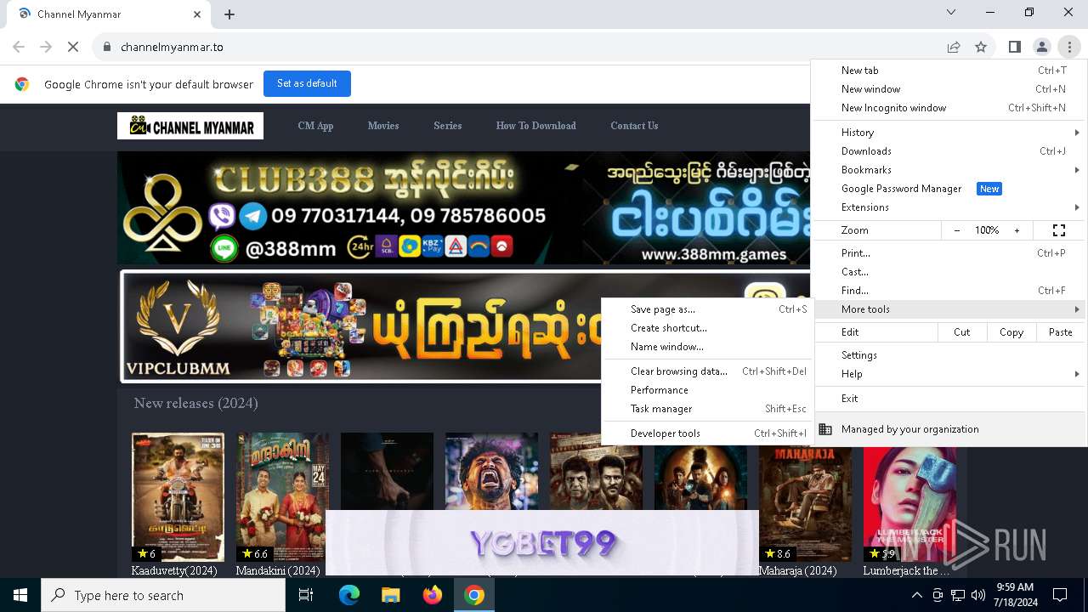
Task: Click the share page icon in address bar
Action: click(x=954, y=47)
